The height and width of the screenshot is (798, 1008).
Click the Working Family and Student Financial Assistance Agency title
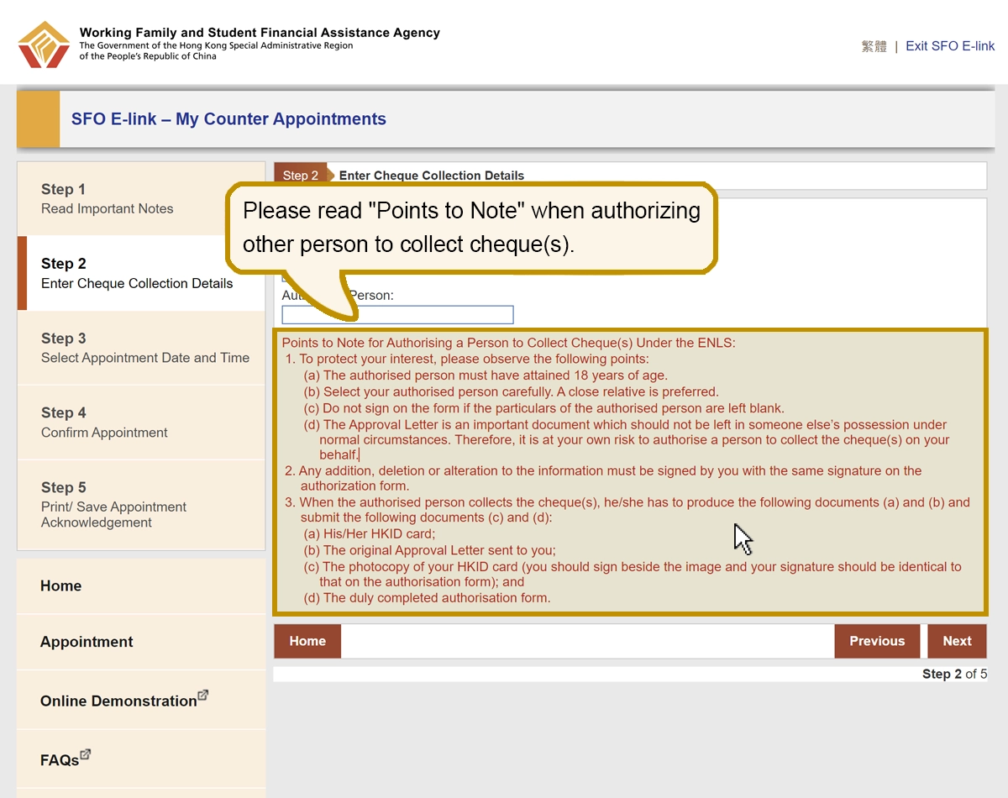click(260, 33)
